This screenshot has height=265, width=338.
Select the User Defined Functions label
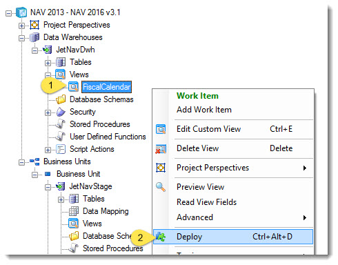point(108,137)
